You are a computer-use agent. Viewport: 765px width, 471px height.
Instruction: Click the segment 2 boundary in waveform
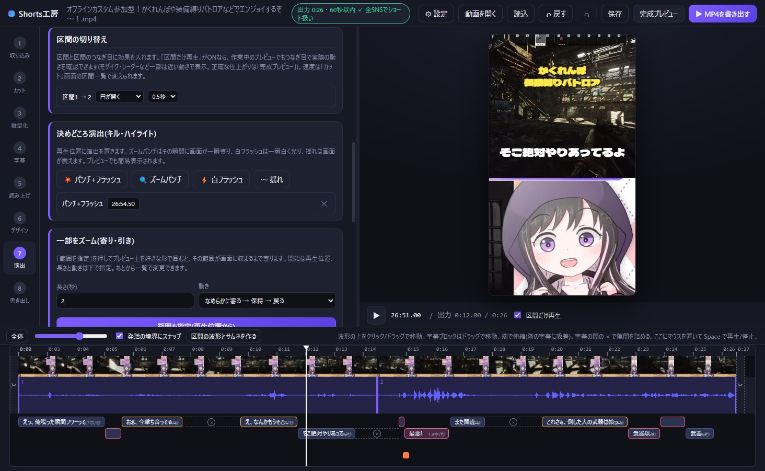(x=377, y=395)
